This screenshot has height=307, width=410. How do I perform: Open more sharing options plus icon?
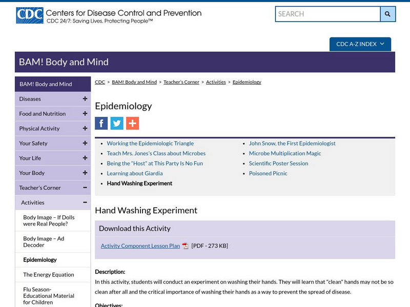pos(133,123)
